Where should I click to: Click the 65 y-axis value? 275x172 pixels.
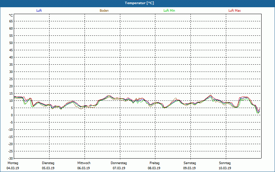coord(11,21)
